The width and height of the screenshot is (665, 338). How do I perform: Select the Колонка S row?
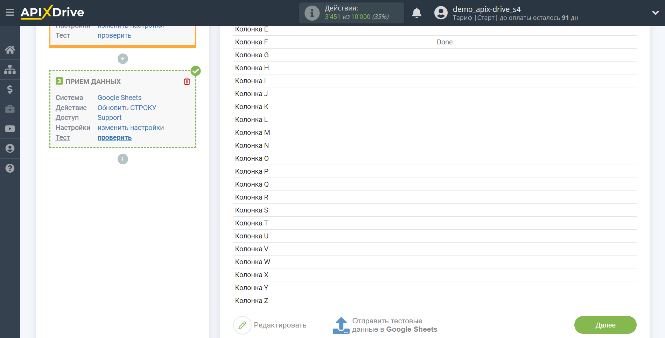click(x=435, y=210)
